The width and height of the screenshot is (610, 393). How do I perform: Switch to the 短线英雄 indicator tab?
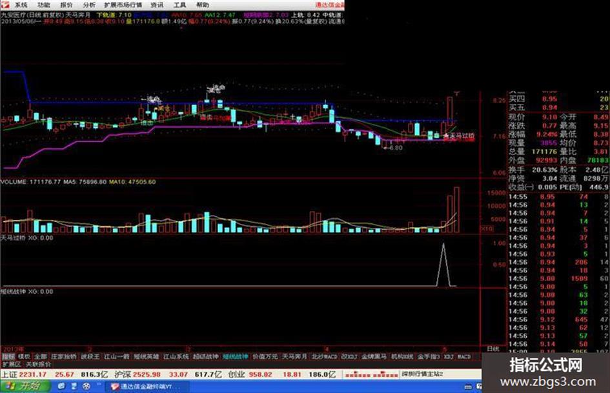(x=147, y=356)
